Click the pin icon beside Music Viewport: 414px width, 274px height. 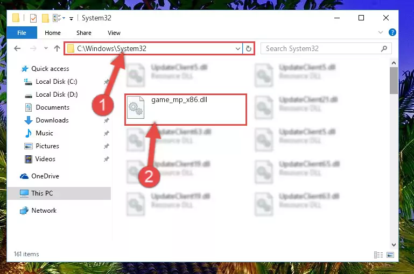(107, 133)
